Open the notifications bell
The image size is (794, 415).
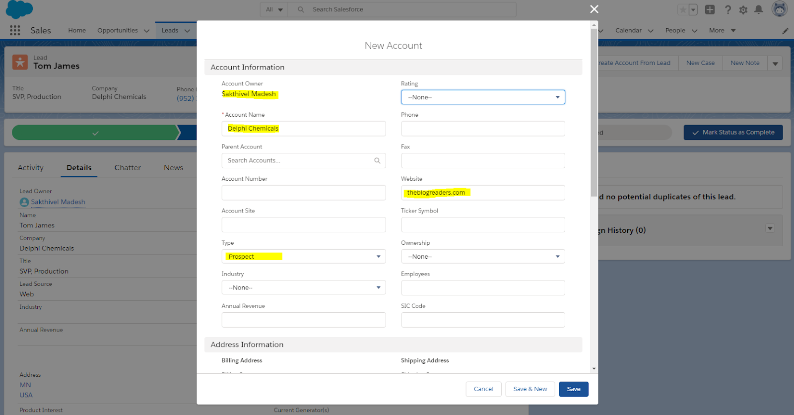click(759, 9)
